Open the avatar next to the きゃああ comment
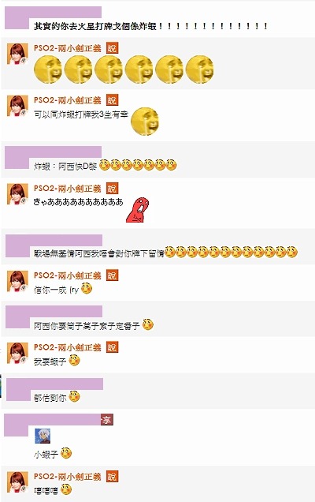 [17, 194]
